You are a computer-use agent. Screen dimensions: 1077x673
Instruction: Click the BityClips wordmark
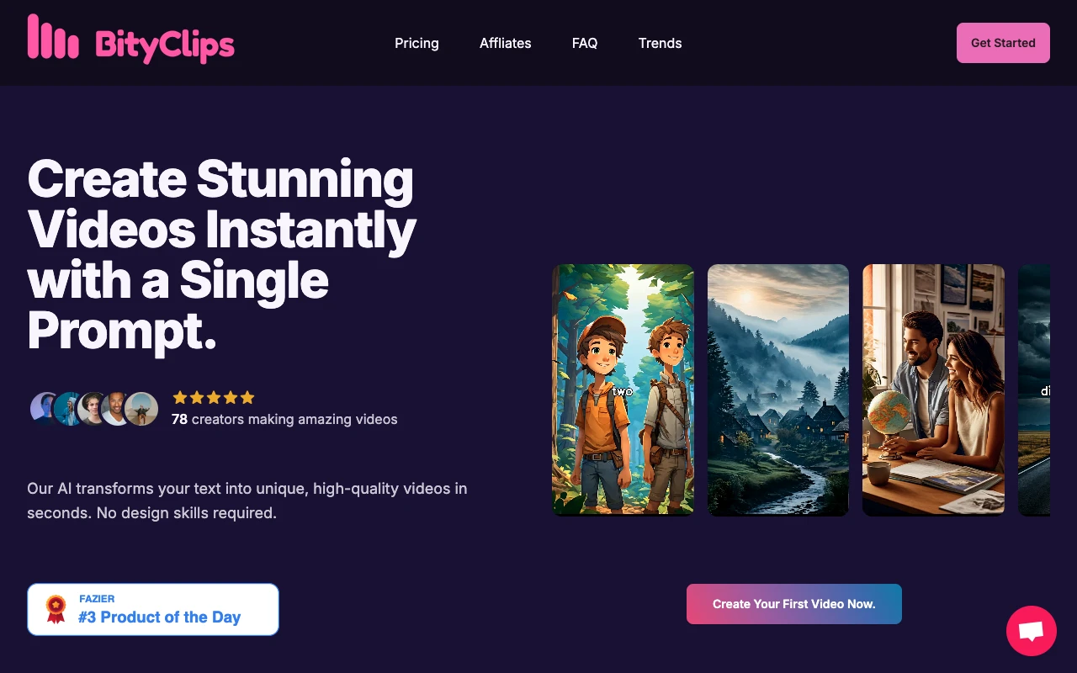coord(165,45)
